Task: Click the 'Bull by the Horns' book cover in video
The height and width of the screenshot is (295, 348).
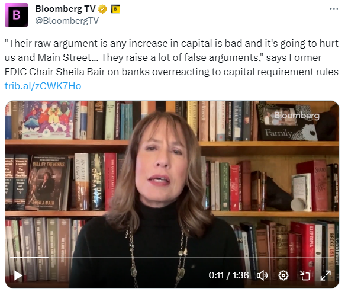Action: pos(47,182)
